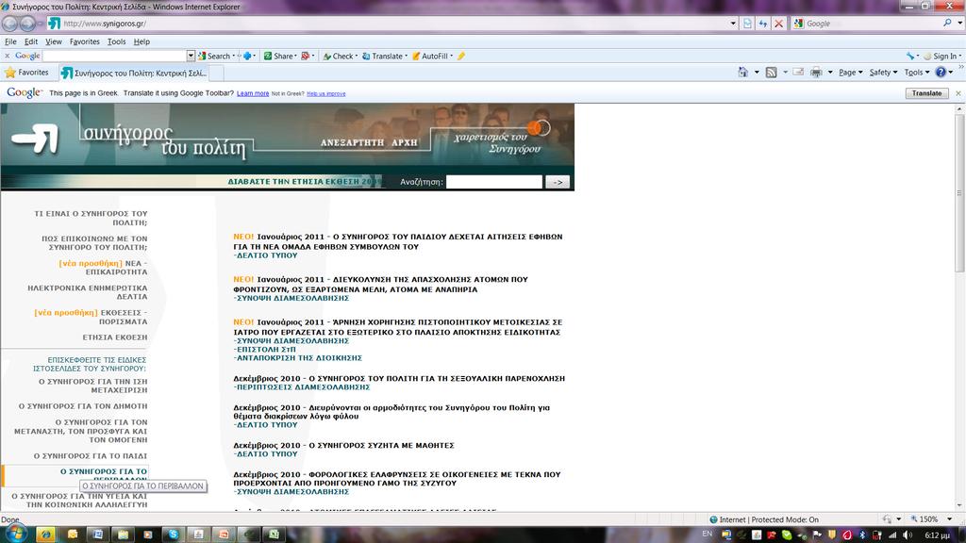Open ΤΙ ΕΙΝΑΙ Ο ΣΥΝΗΓΟΡΟΣ ΤΟΥ ΠΟΛΙΤΗ sidebar link
This screenshot has width=966, height=543.
[91, 218]
